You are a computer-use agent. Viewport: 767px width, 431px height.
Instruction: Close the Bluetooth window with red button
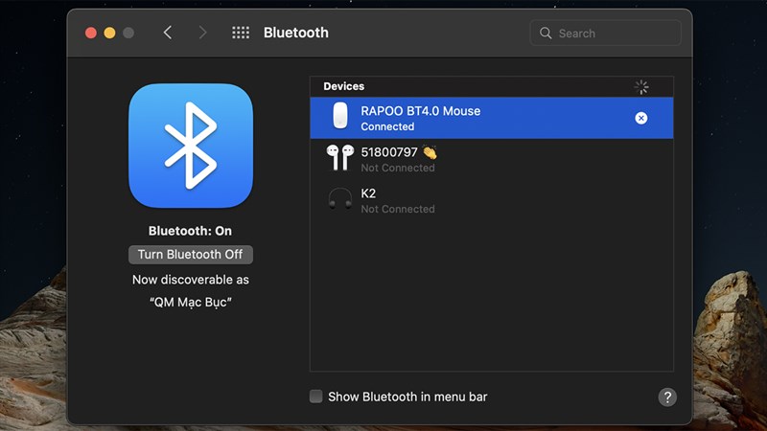click(x=90, y=33)
